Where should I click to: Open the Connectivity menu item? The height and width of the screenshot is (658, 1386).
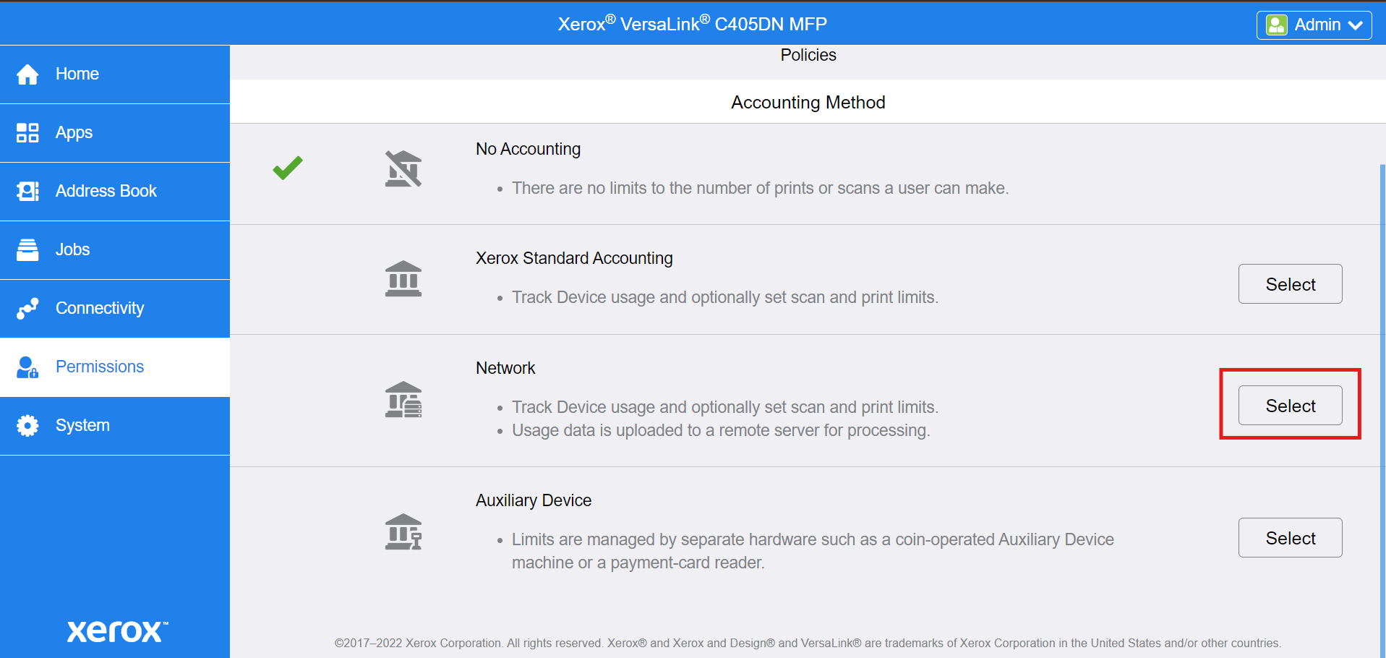click(x=100, y=309)
